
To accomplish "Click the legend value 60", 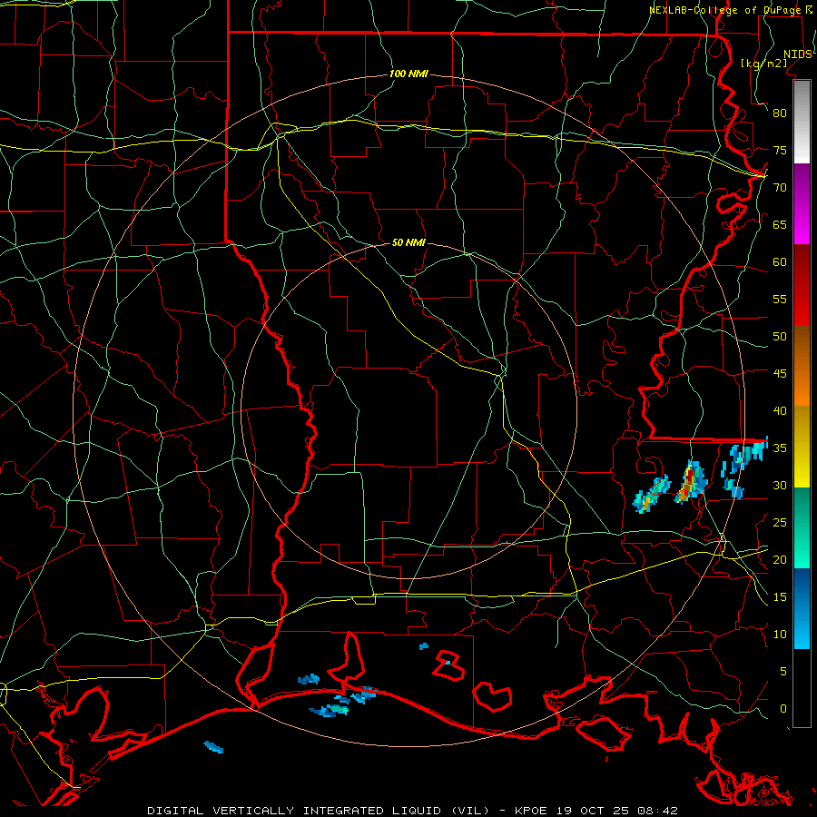I will click(x=780, y=262).
